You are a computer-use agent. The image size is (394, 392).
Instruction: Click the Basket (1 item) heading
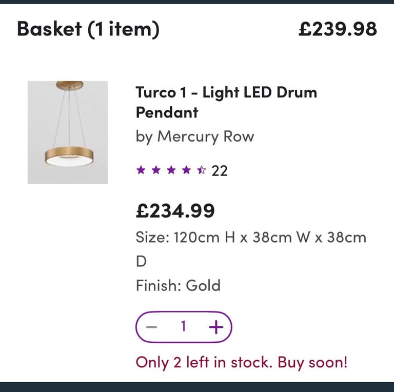point(88,29)
